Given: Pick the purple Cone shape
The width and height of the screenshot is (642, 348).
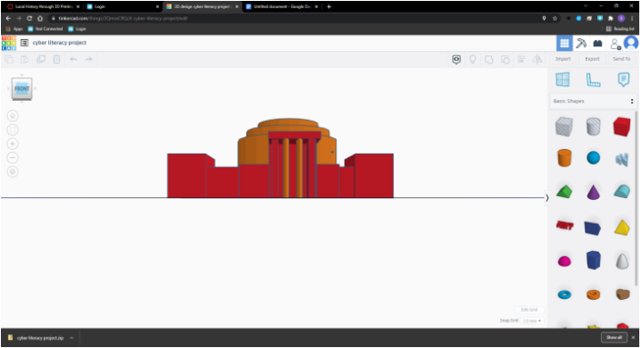Looking at the screenshot, I should click(594, 193).
